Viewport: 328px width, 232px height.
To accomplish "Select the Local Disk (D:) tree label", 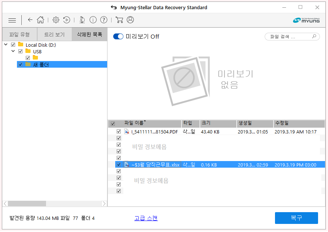I will coord(41,45).
